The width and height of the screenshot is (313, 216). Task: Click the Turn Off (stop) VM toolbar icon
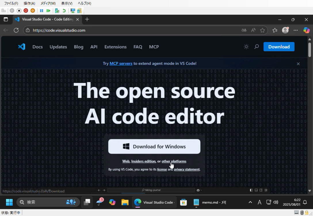click(x=19, y=11)
